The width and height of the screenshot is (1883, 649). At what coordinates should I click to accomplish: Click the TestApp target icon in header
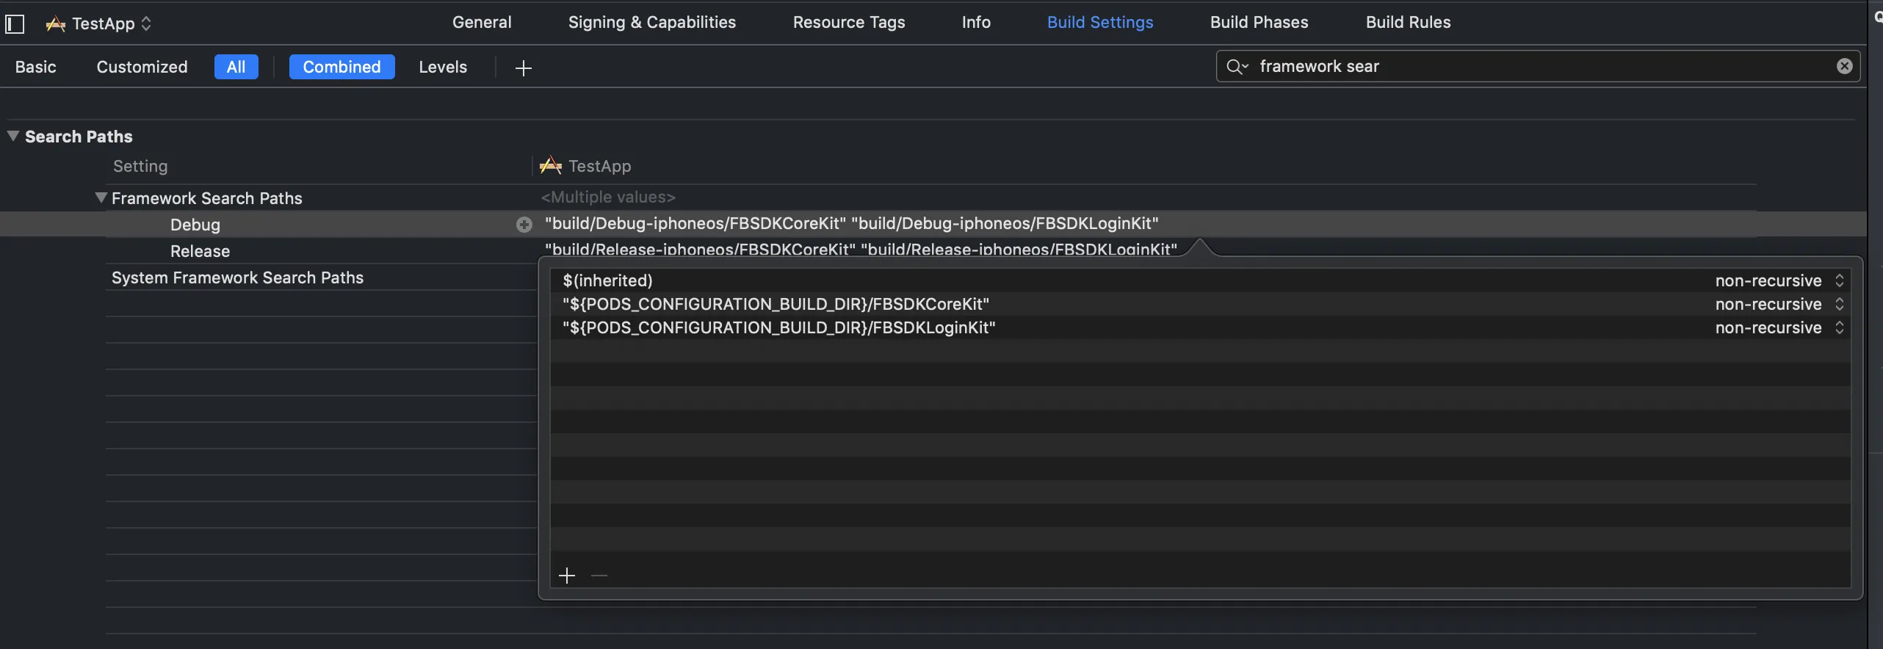56,23
